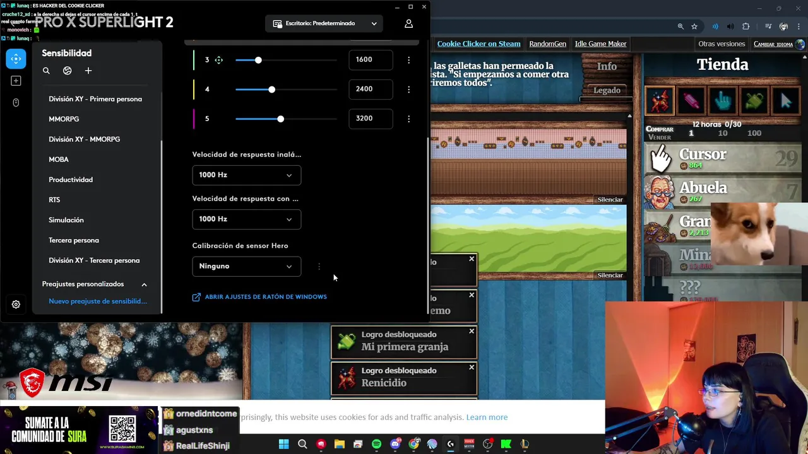Image resolution: width=808 pixels, height=454 pixels.
Task: Click the 3200 DPI value field
Action: [x=371, y=119]
